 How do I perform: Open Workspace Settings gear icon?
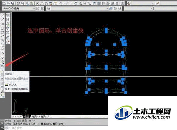(x=38, y=8)
